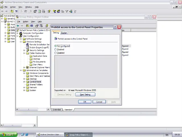The width and height of the screenshot is (182, 137).
Task: Collapse the Windows Settings node
Action: tap(21, 42)
